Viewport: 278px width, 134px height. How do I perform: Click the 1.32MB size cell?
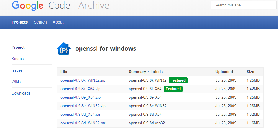pos(253,114)
